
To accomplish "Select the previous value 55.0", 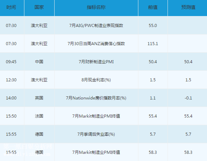I will pyautogui.click(x=153, y=26).
